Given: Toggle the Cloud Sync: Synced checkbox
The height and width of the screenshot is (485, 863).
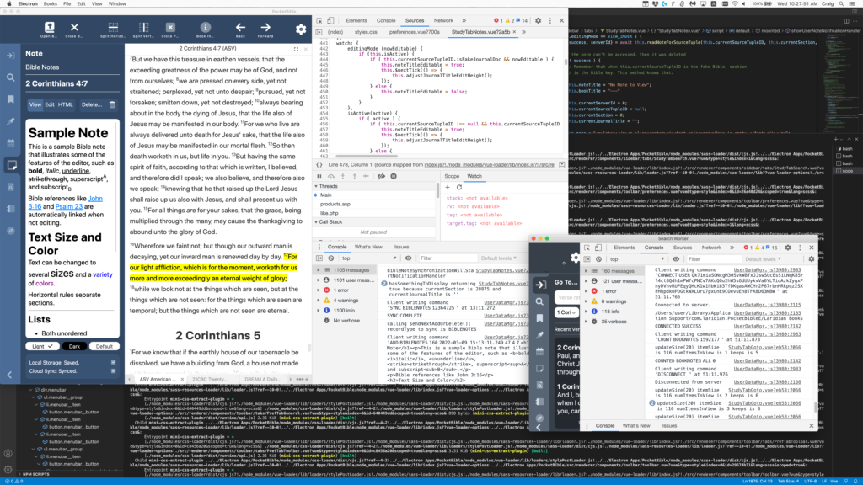Looking at the screenshot, I should [114, 371].
